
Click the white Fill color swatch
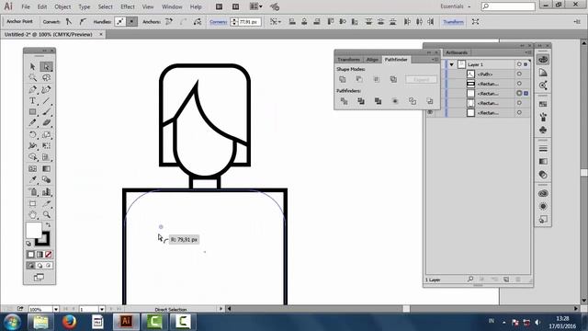[33, 230]
